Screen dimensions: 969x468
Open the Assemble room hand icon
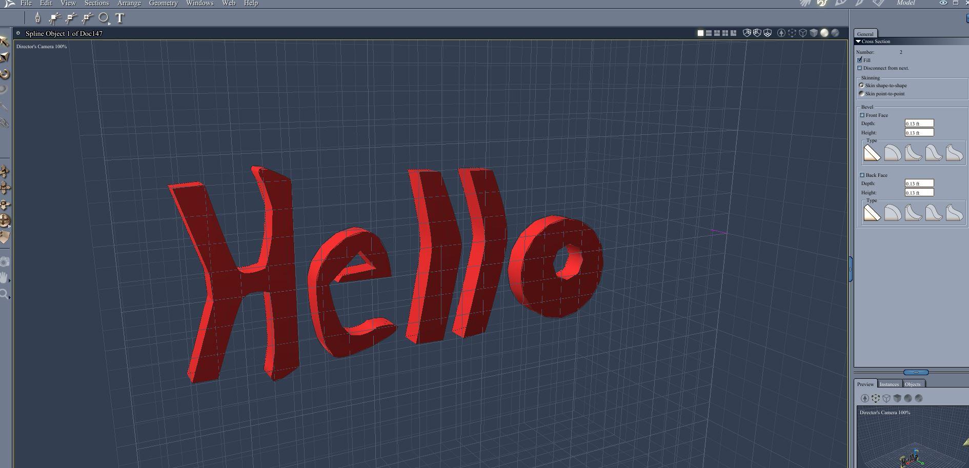pyautogui.click(x=805, y=3)
